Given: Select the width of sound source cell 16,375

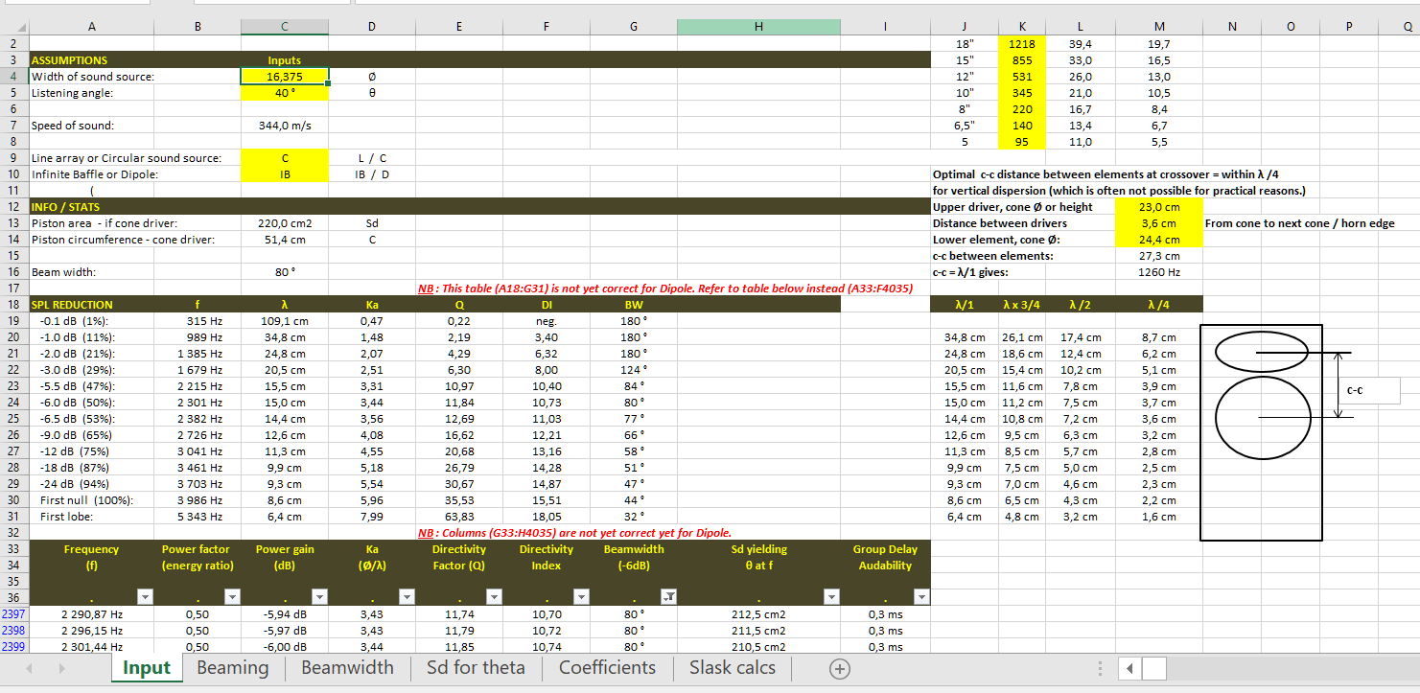Looking at the screenshot, I should pos(284,77).
